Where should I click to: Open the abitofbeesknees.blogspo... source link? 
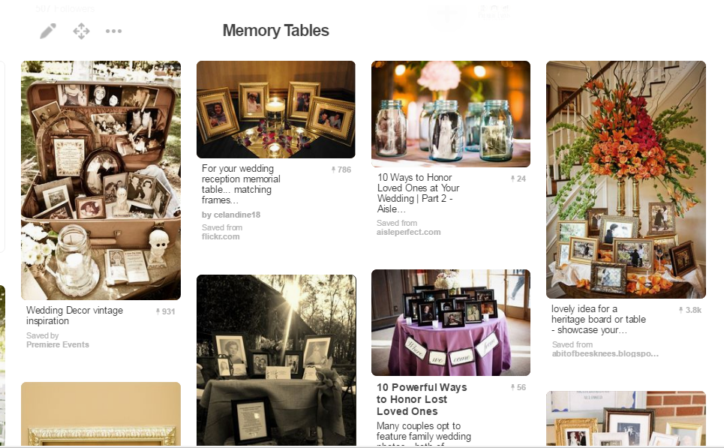[x=605, y=353]
